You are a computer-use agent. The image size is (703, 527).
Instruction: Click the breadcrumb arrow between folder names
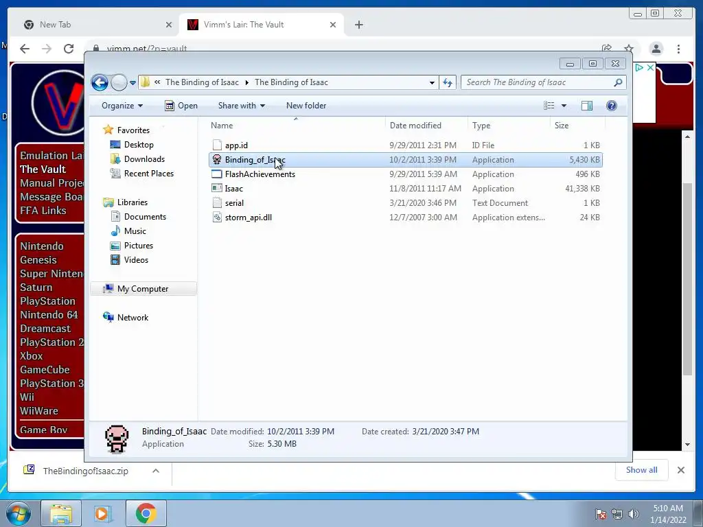click(x=246, y=82)
